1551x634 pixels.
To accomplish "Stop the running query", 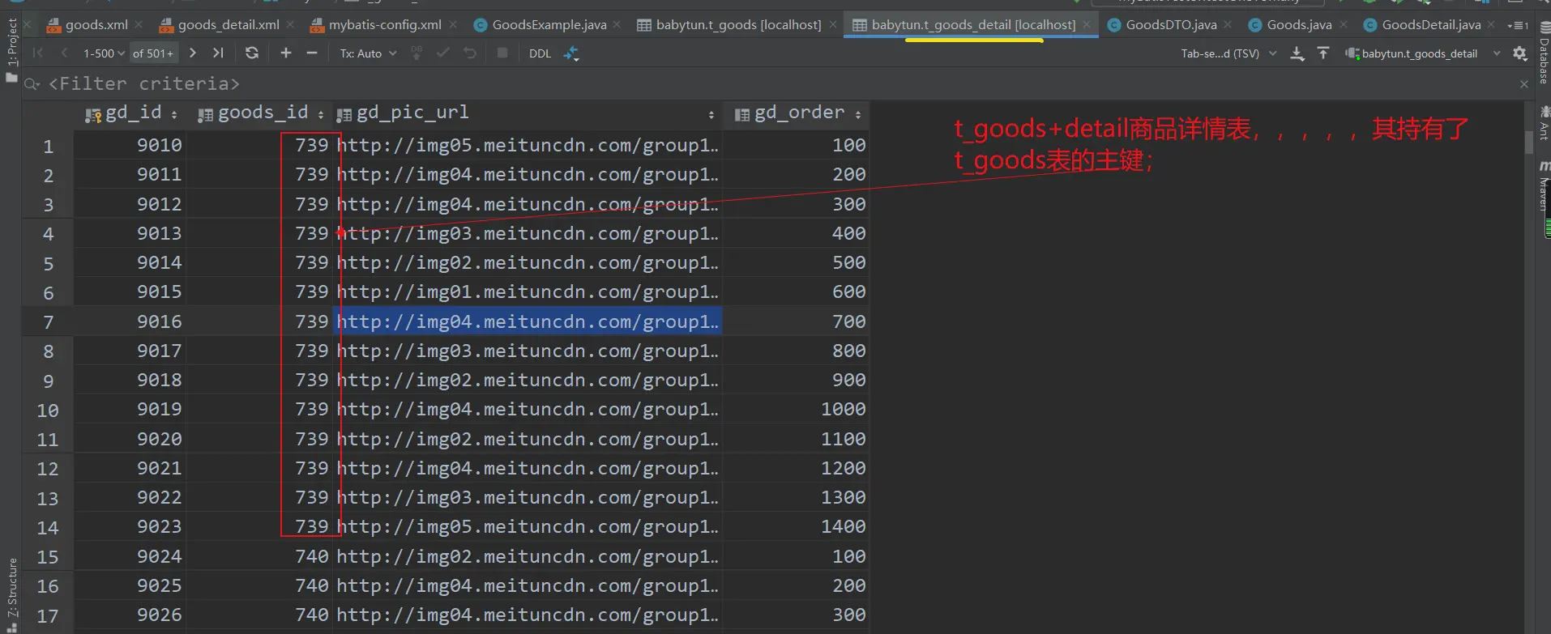I will [502, 53].
